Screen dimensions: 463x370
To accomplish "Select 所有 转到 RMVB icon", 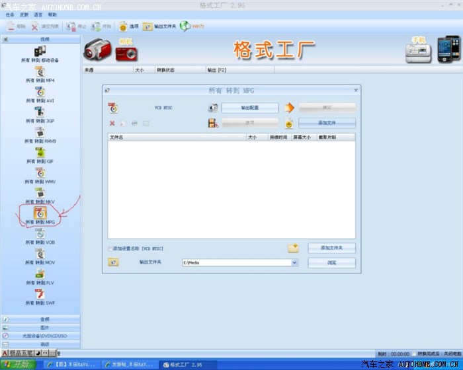I will coord(40,132).
